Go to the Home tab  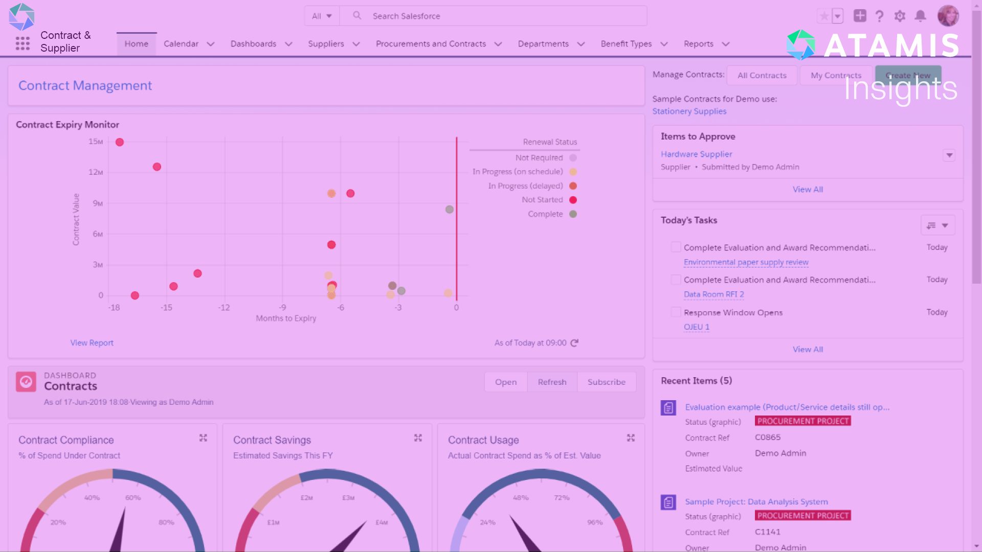pos(136,44)
